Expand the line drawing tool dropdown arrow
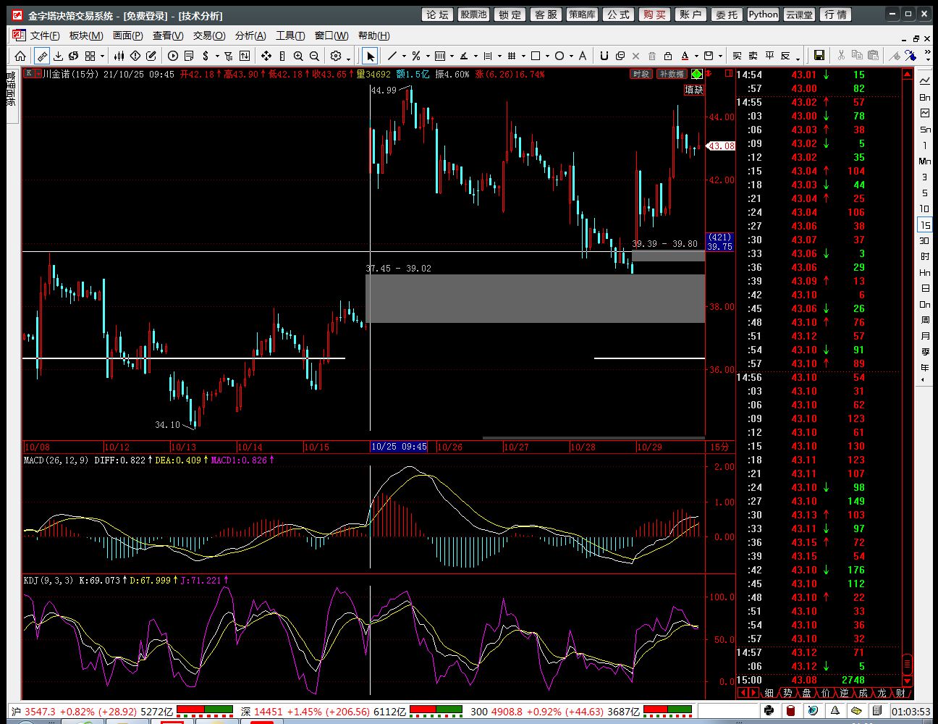 point(403,56)
